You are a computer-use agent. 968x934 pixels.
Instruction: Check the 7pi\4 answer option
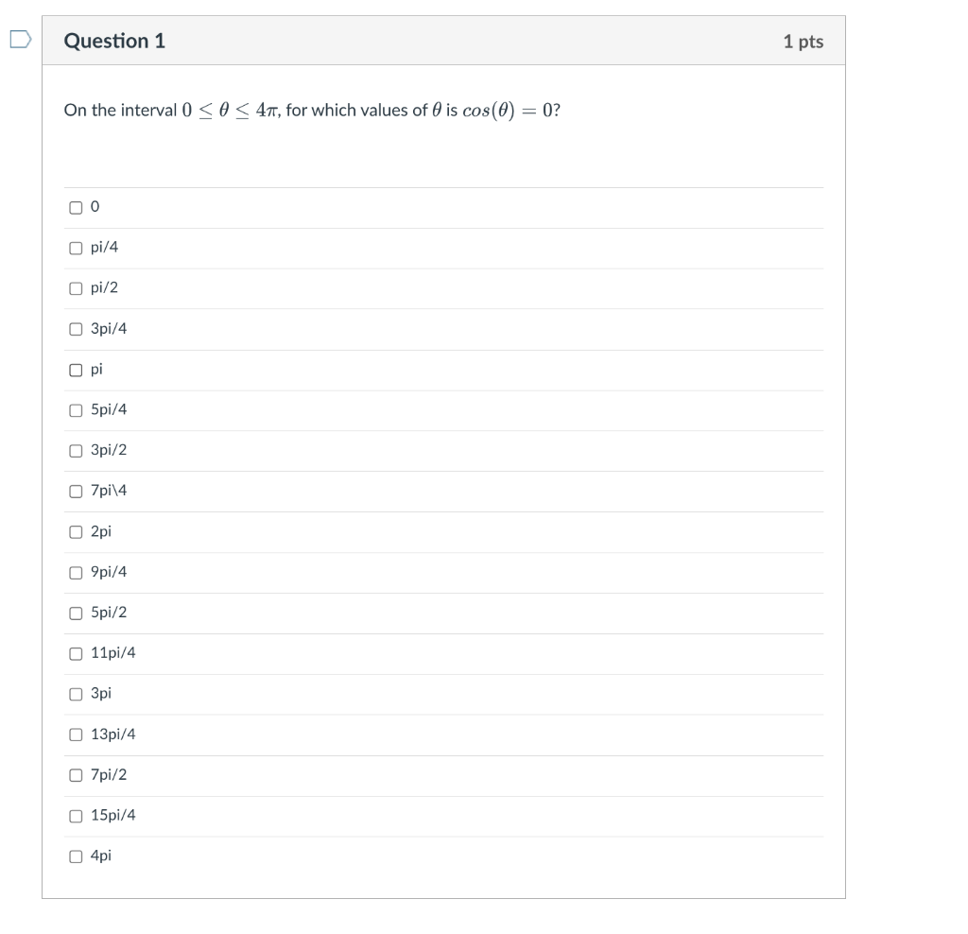[76, 491]
